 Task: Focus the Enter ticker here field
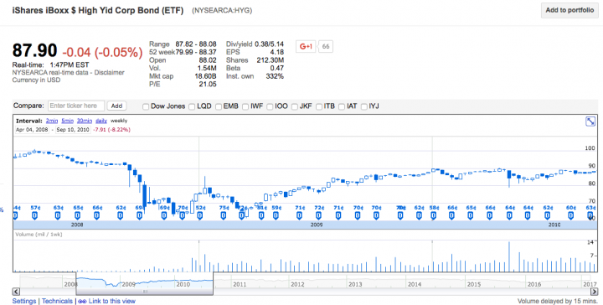pyautogui.click(x=76, y=106)
